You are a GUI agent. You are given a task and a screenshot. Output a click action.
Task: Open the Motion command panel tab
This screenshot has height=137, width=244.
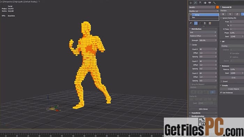[205, 3]
